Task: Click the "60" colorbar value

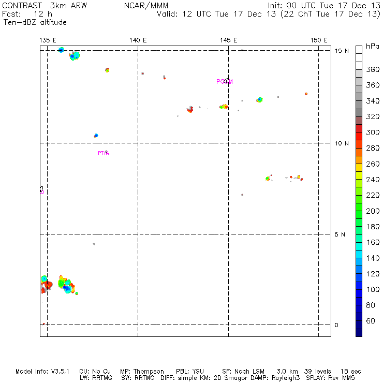Action: point(371,321)
